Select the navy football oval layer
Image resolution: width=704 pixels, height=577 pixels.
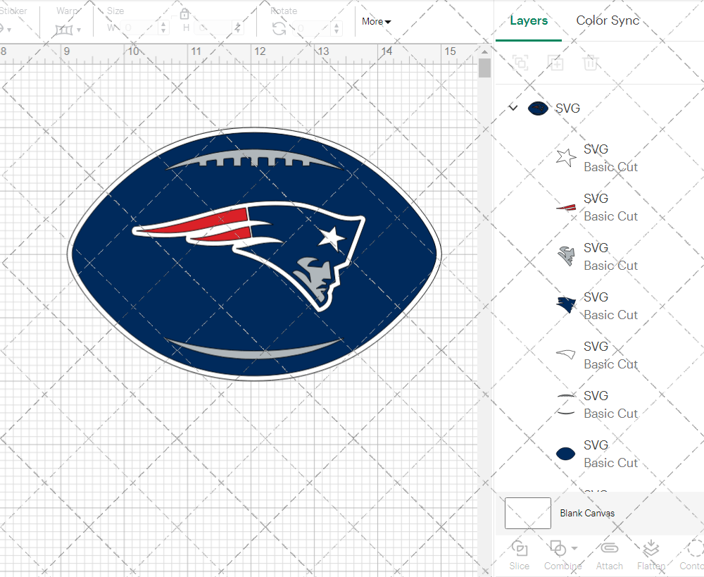click(x=566, y=454)
